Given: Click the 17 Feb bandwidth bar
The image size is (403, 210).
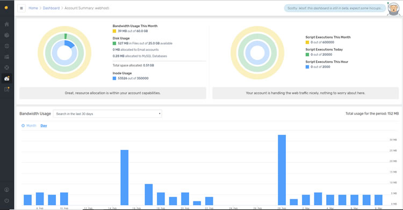Looking at the screenshot, I should click(x=148, y=194).
